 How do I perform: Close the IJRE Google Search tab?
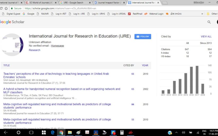(x=90, y=3)
